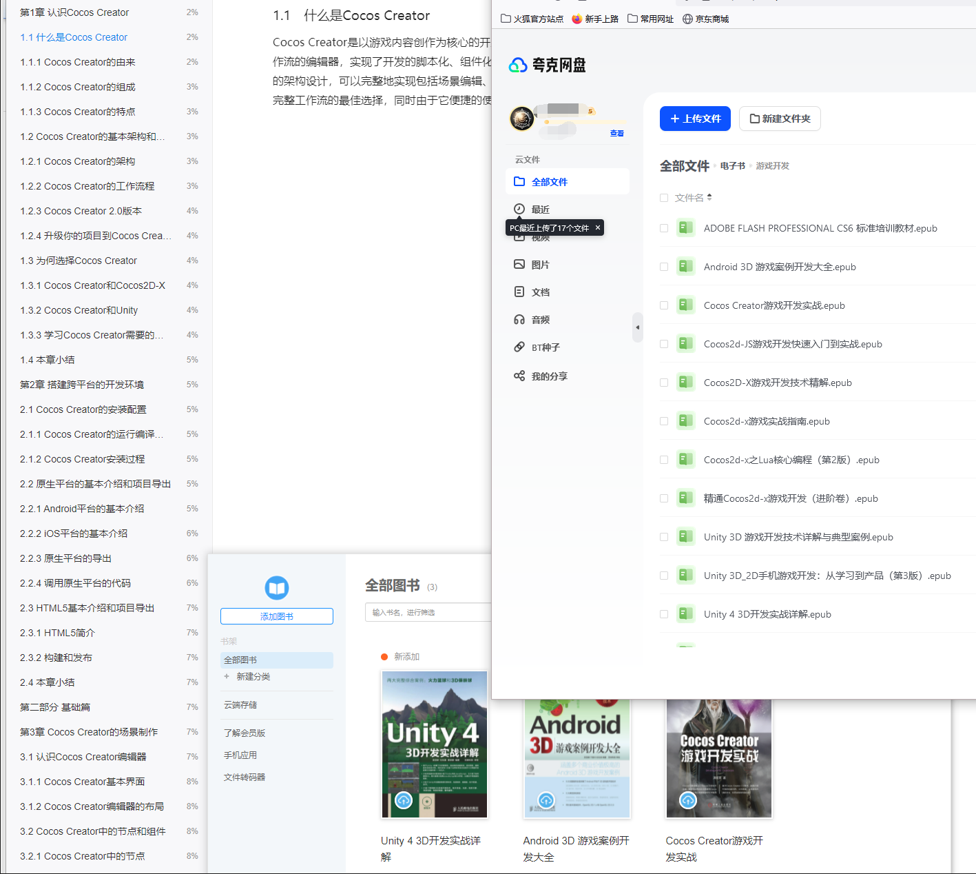Click cloud upload badge on Cocos Creator cover

click(x=688, y=800)
